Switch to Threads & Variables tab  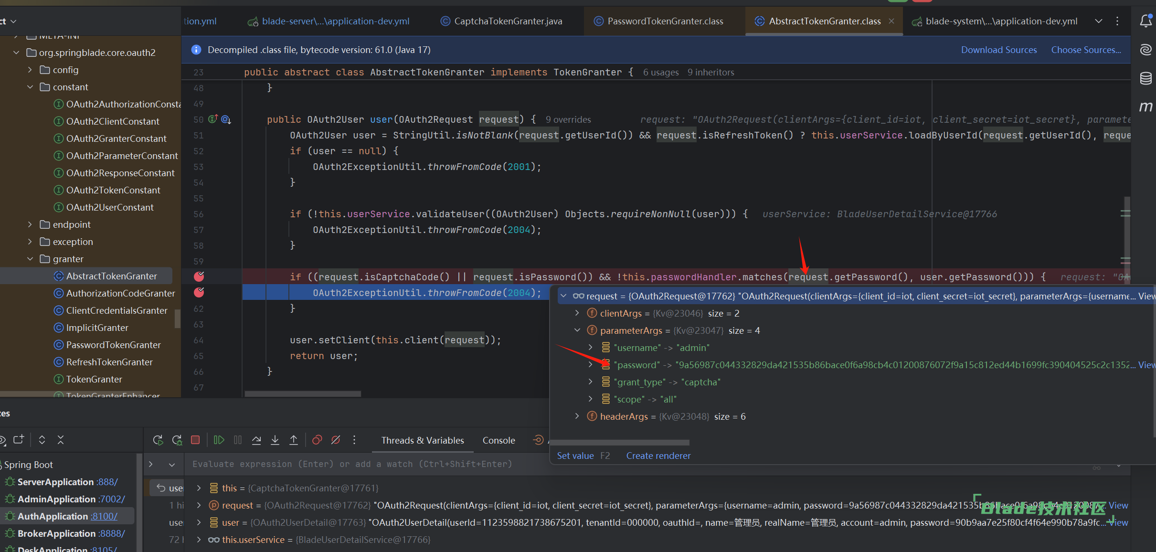[423, 440]
